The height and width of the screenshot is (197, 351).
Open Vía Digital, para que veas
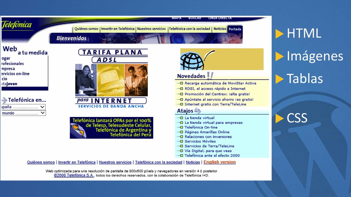[208, 151]
